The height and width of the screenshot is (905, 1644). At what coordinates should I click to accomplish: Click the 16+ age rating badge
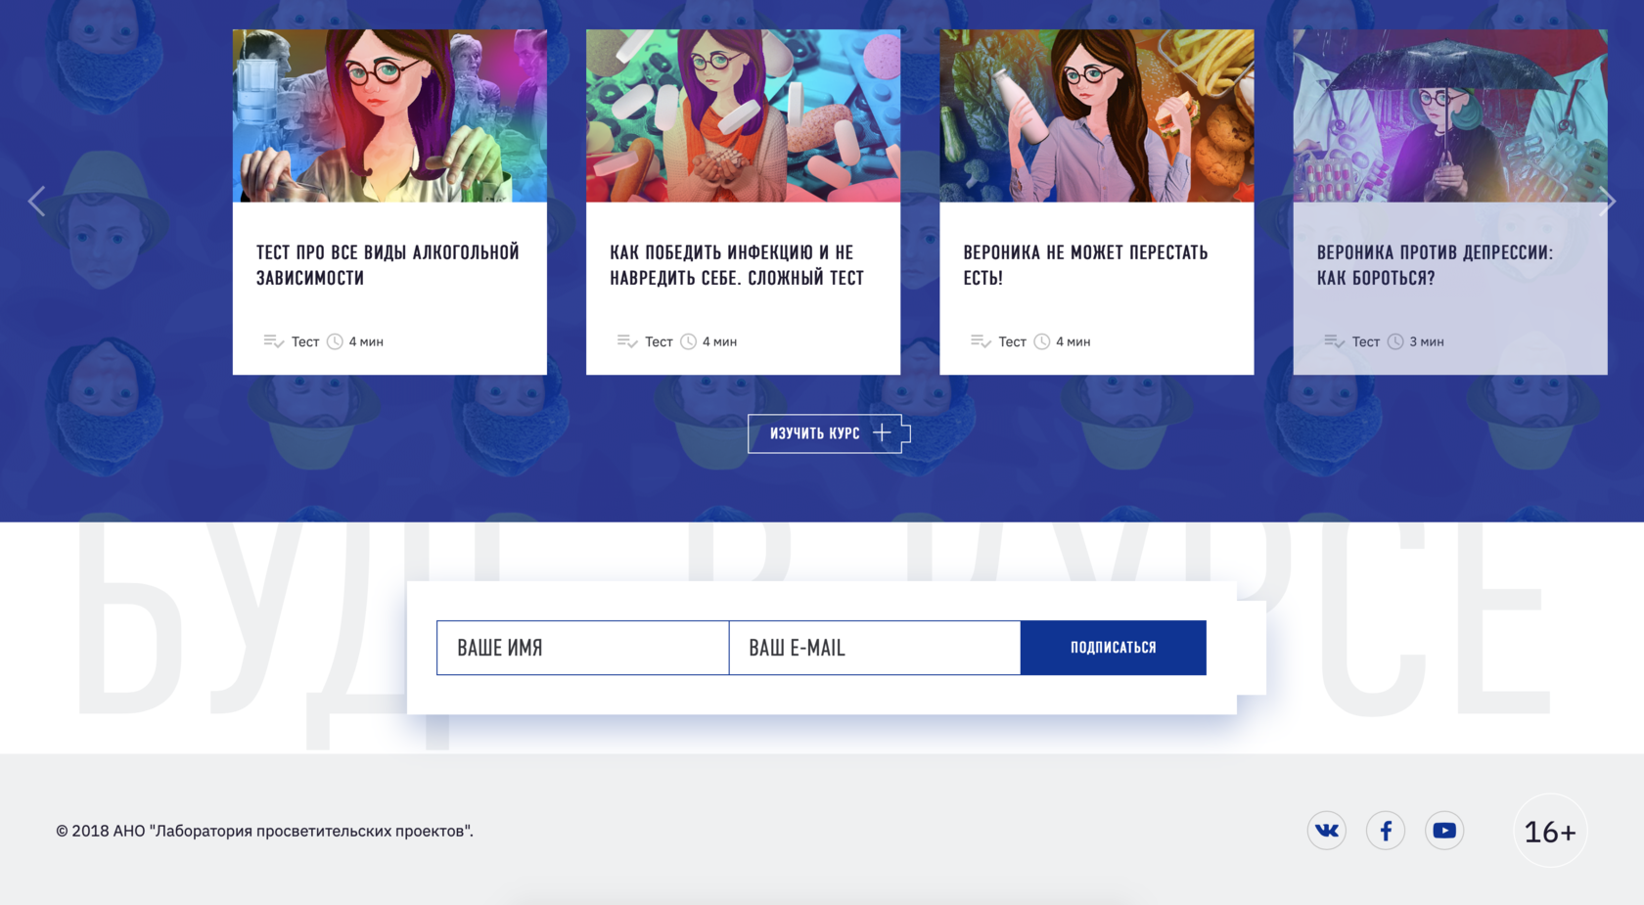pyautogui.click(x=1550, y=831)
